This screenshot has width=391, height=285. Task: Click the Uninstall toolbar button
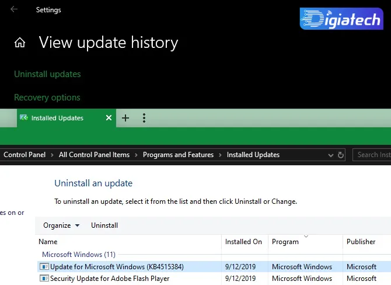pos(104,225)
